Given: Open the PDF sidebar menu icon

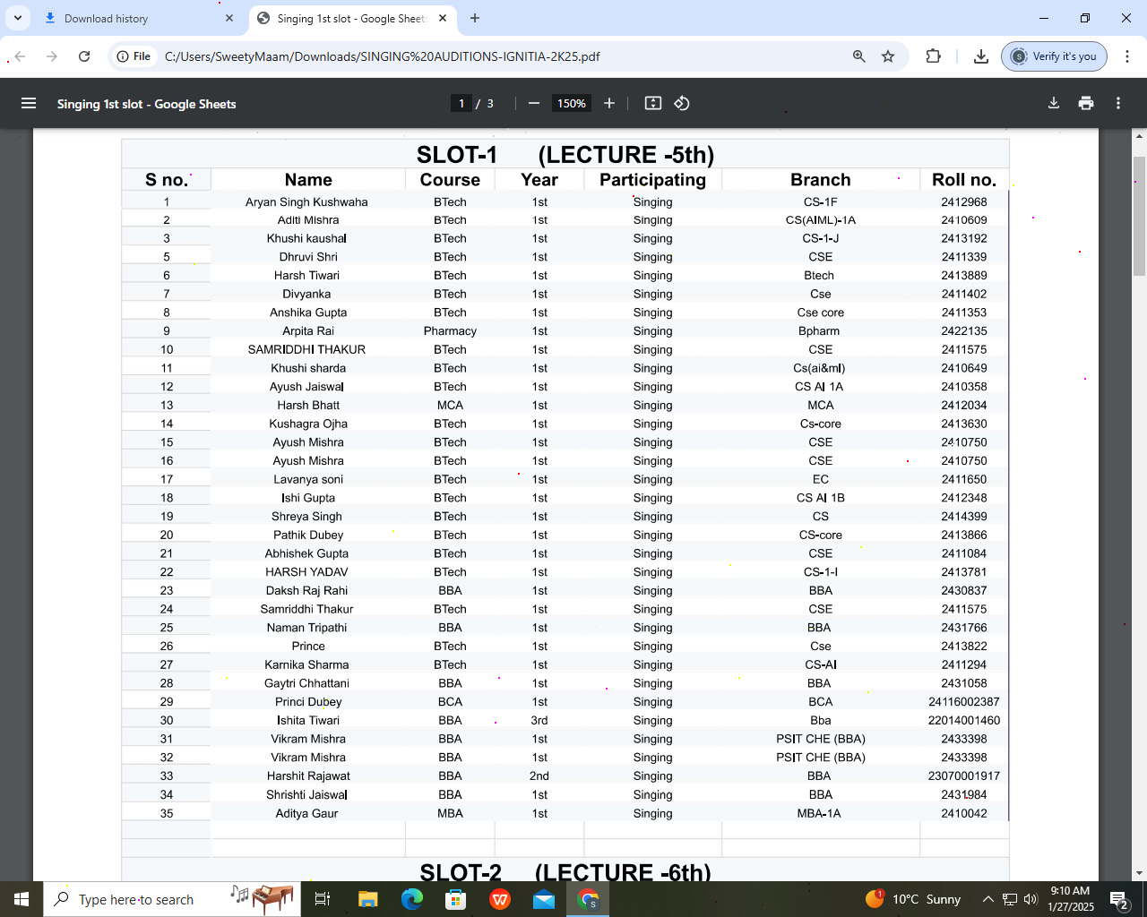Looking at the screenshot, I should click(29, 103).
